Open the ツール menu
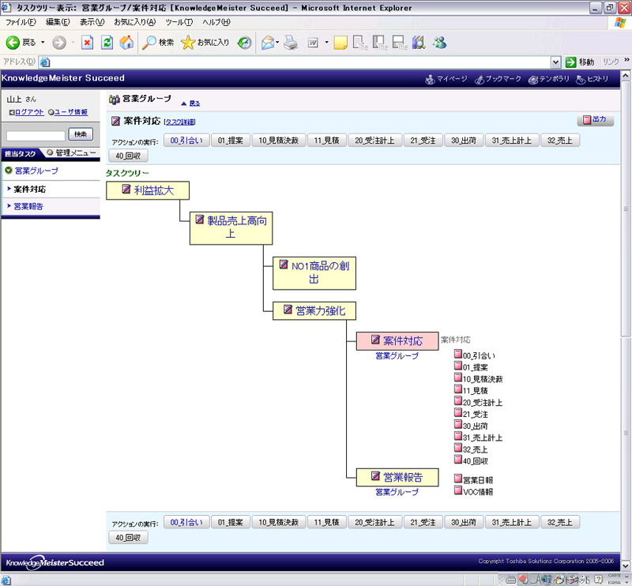This screenshot has height=586, width=632. 179,22
